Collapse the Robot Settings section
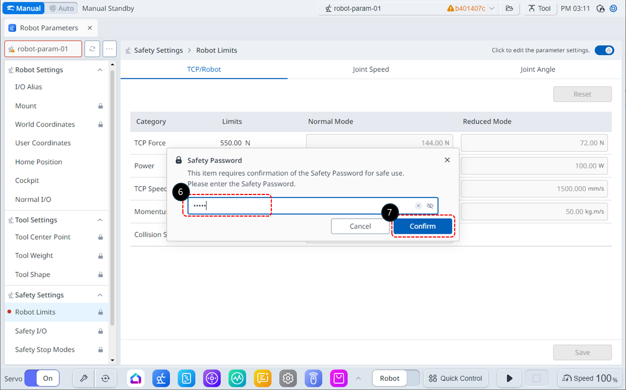Image resolution: width=626 pixels, height=390 pixels. coord(100,70)
